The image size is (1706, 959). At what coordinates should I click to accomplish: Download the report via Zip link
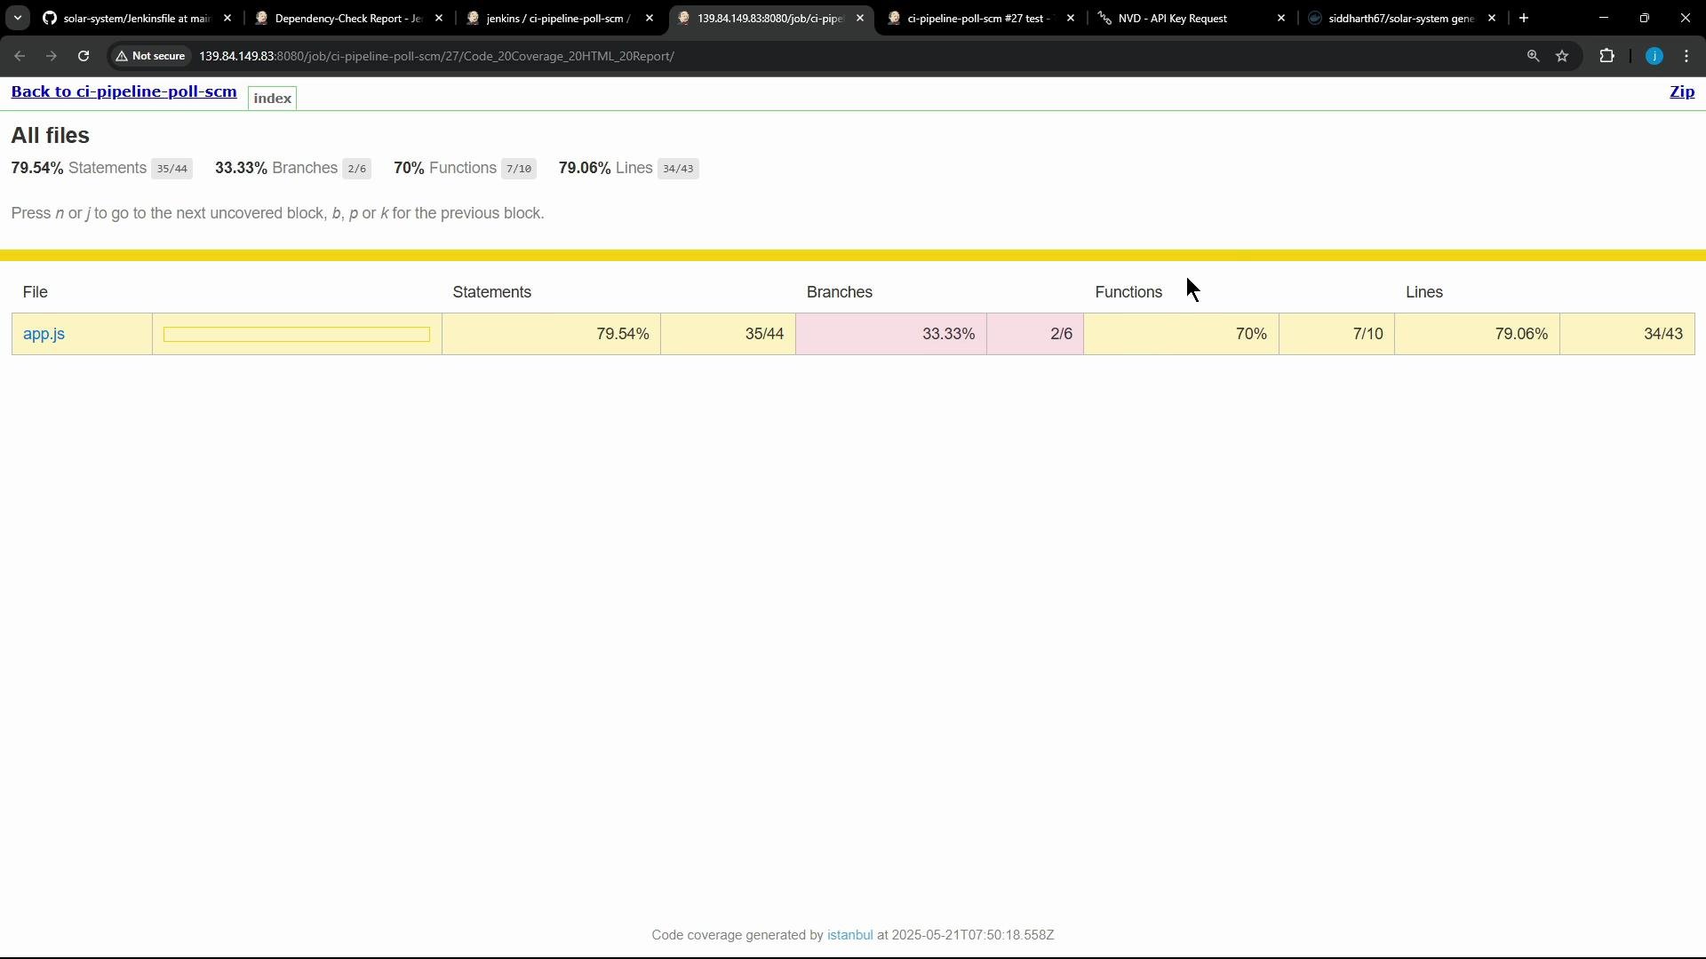click(x=1682, y=91)
